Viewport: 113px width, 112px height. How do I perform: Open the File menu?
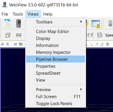click(x=5, y=14)
